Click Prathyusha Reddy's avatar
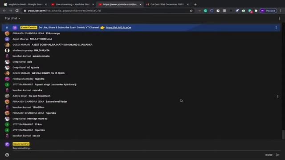The height and width of the screenshot is (160, 285). [x=7, y=79]
